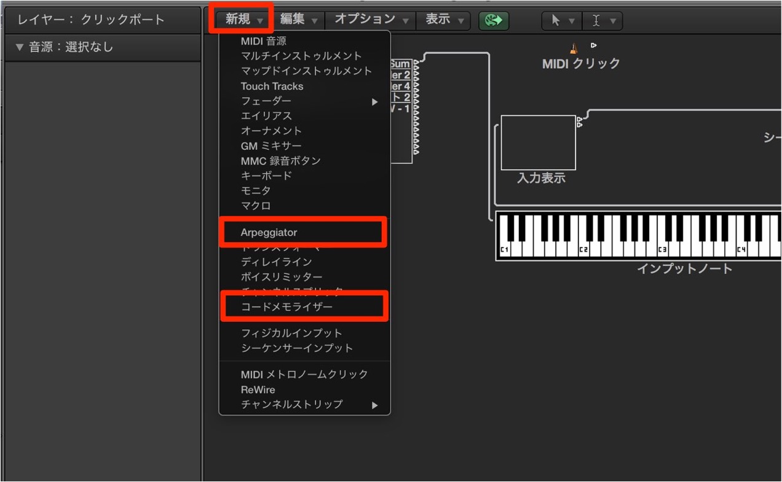Select the MIDI クリック metronome object icon
Screen dimensions: 782x482
pyautogui.click(x=574, y=47)
